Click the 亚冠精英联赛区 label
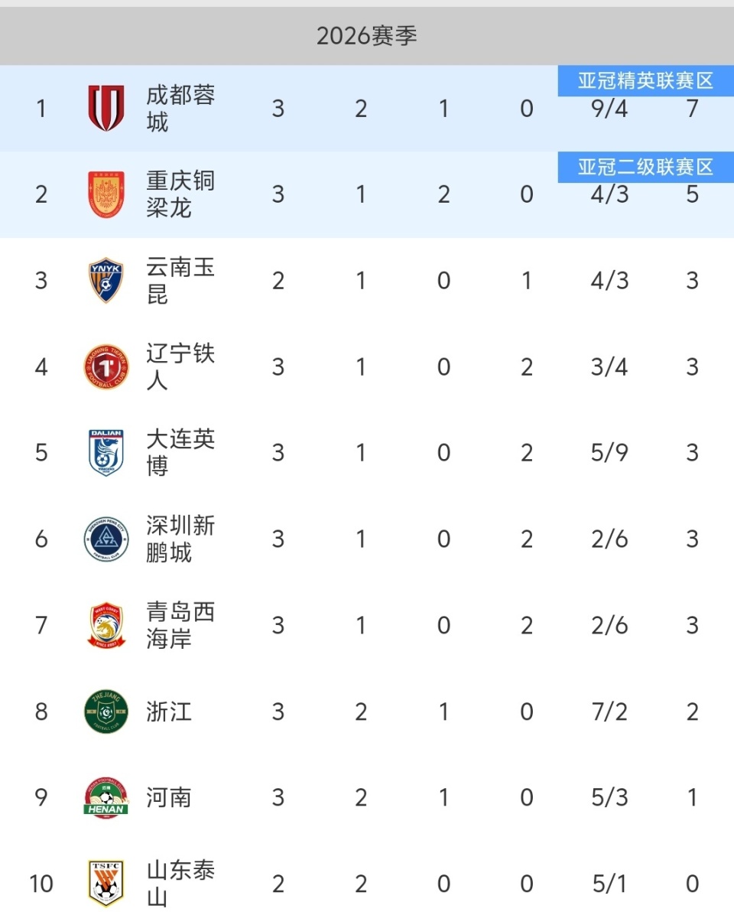 [x=645, y=81]
